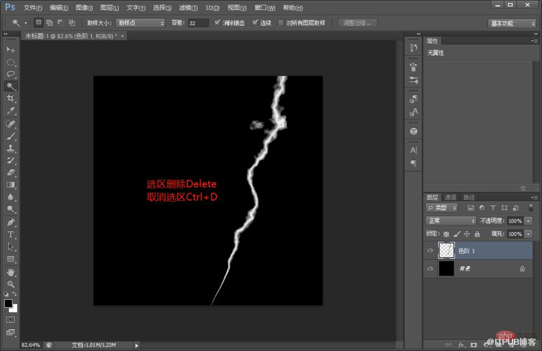Select the Move tool

(11, 50)
